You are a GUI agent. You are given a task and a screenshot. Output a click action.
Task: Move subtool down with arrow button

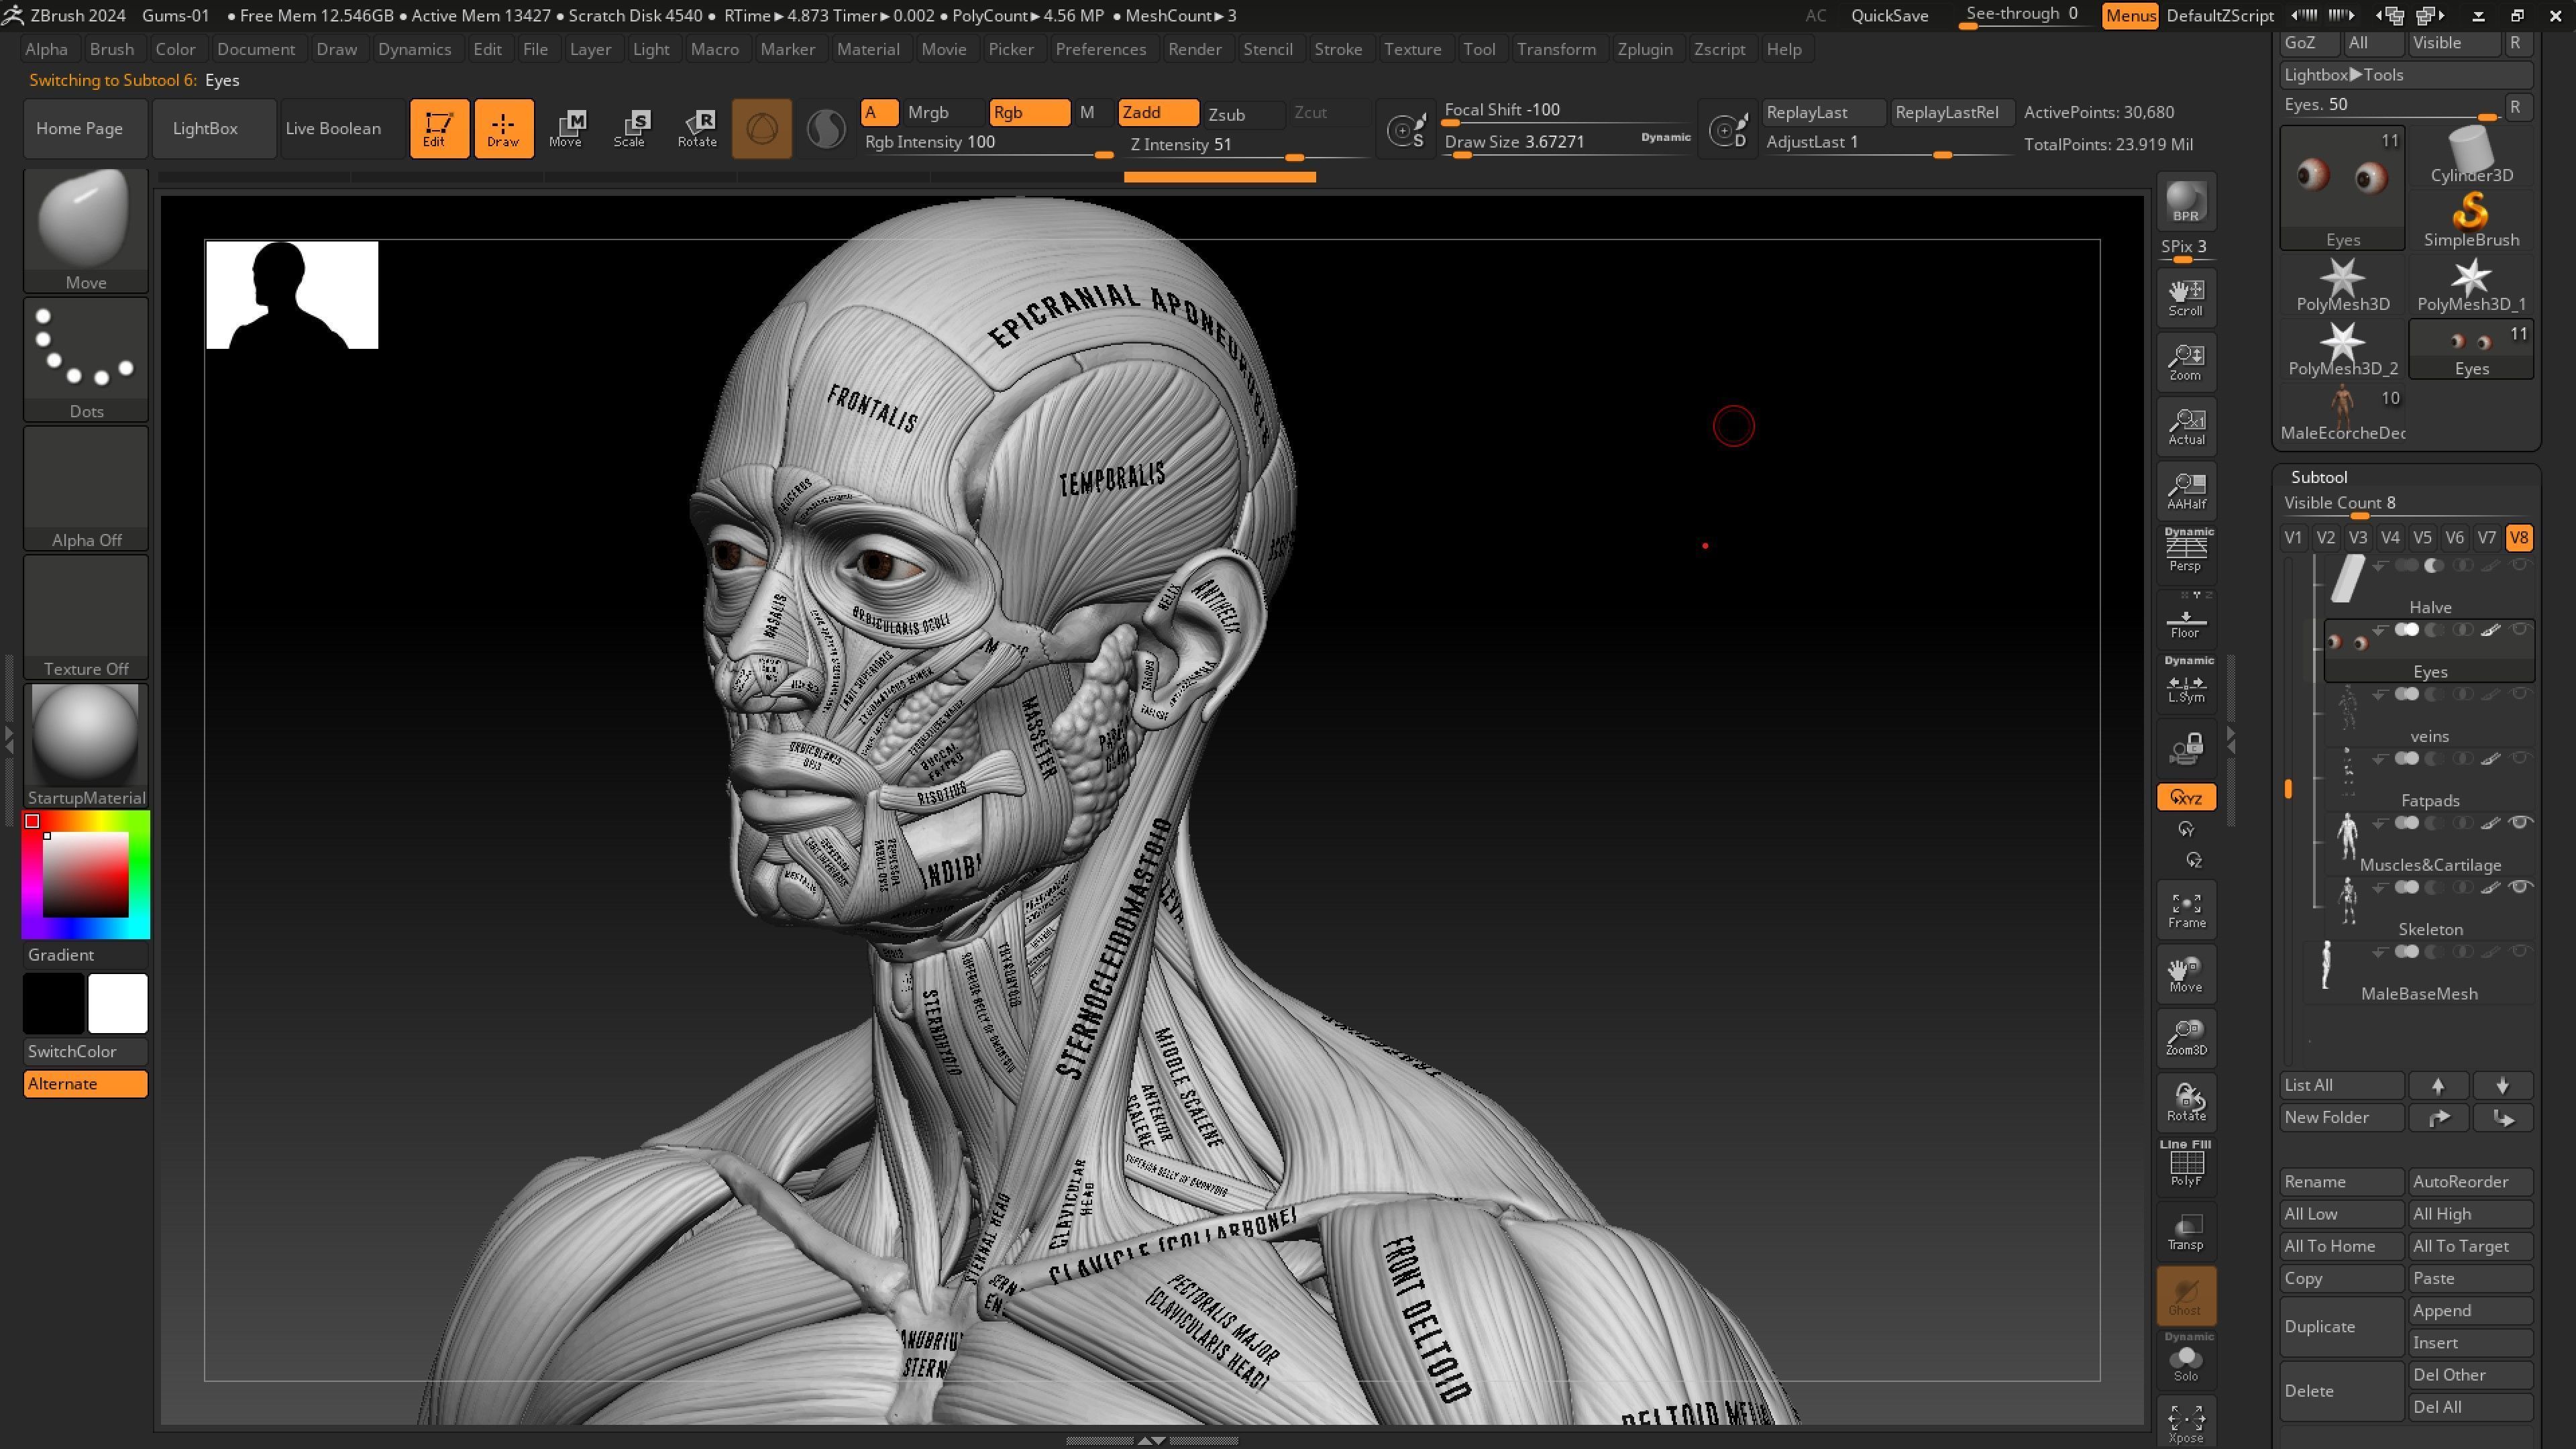pos(2502,1085)
